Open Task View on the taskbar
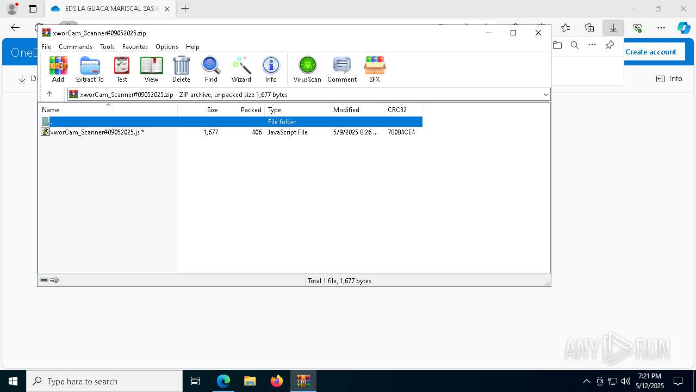The height and width of the screenshot is (392, 696). 196,381
